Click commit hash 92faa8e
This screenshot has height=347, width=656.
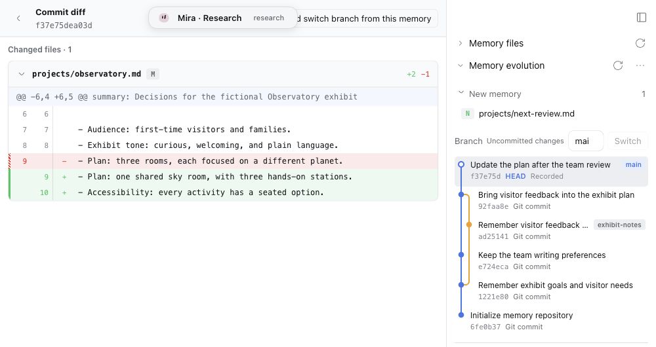click(x=493, y=206)
